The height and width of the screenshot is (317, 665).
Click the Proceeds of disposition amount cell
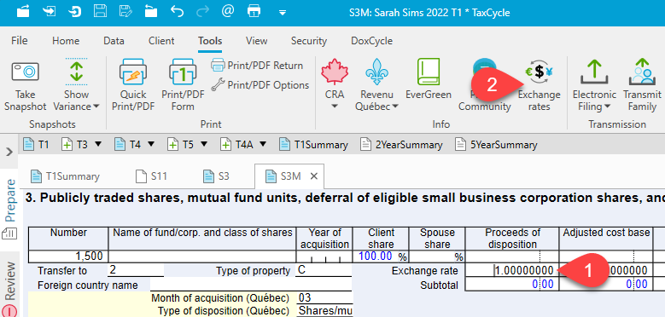pos(512,256)
